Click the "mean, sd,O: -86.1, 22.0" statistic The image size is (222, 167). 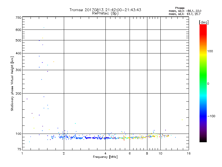coord(185,11)
